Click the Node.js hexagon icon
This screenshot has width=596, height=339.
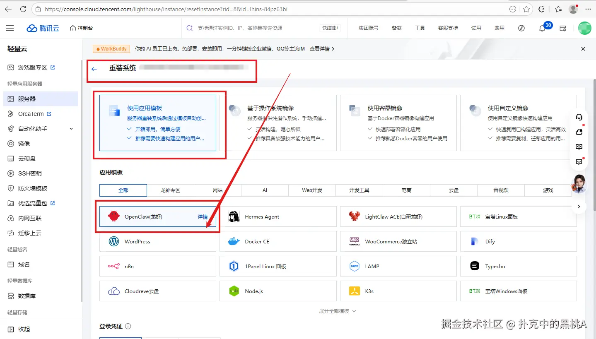[x=234, y=291]
